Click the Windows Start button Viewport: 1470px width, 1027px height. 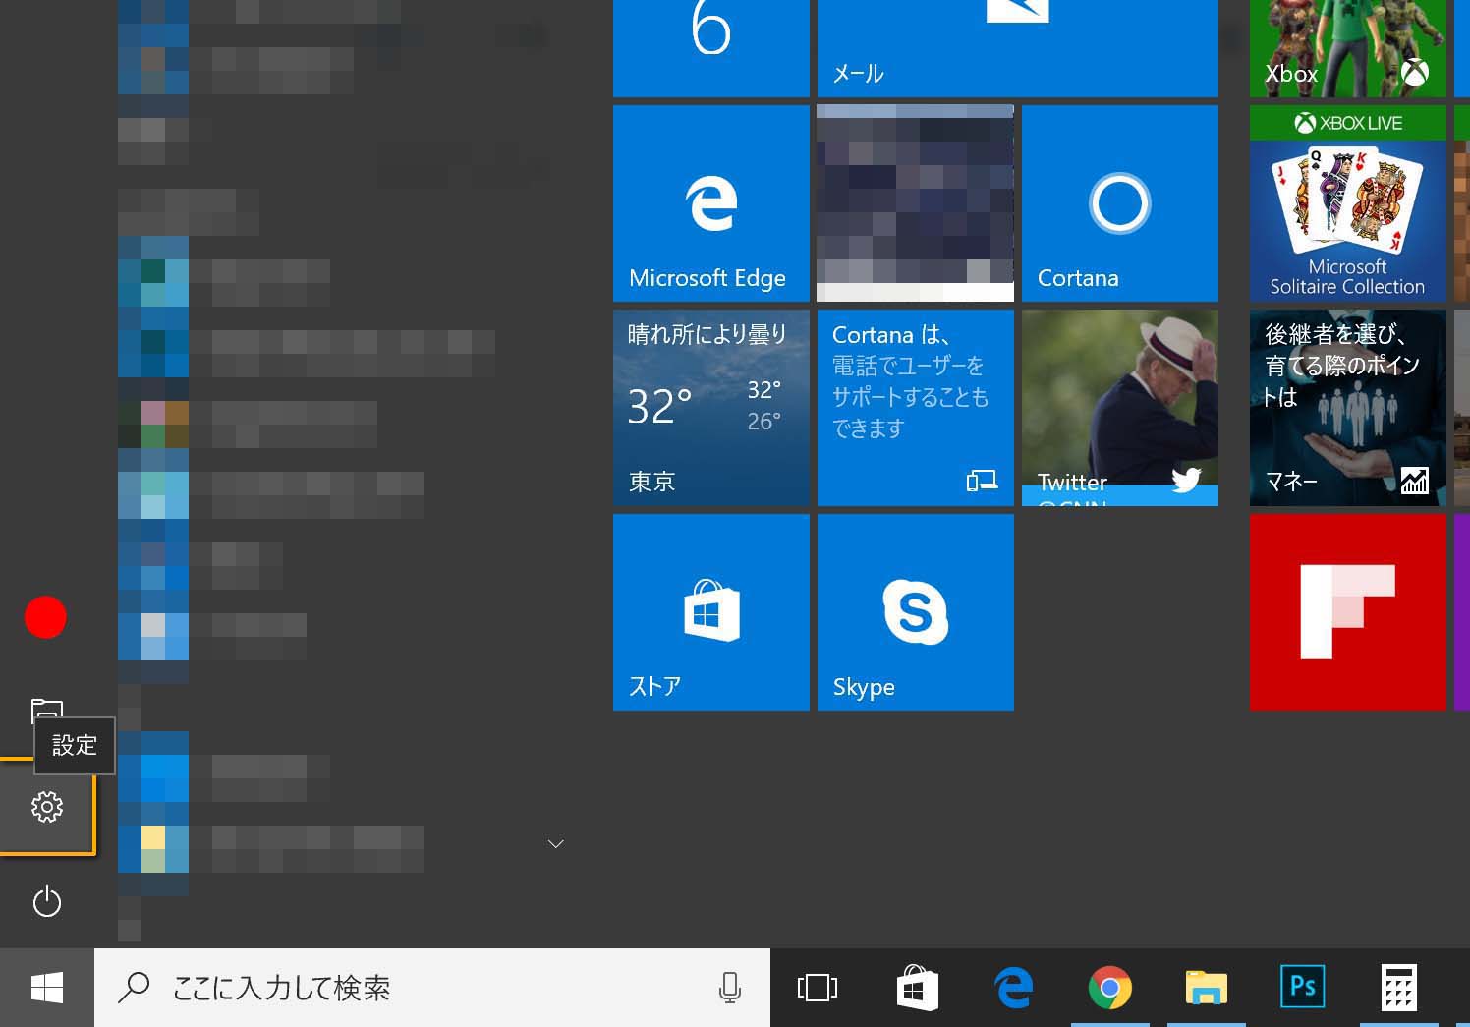coord(46,988)
